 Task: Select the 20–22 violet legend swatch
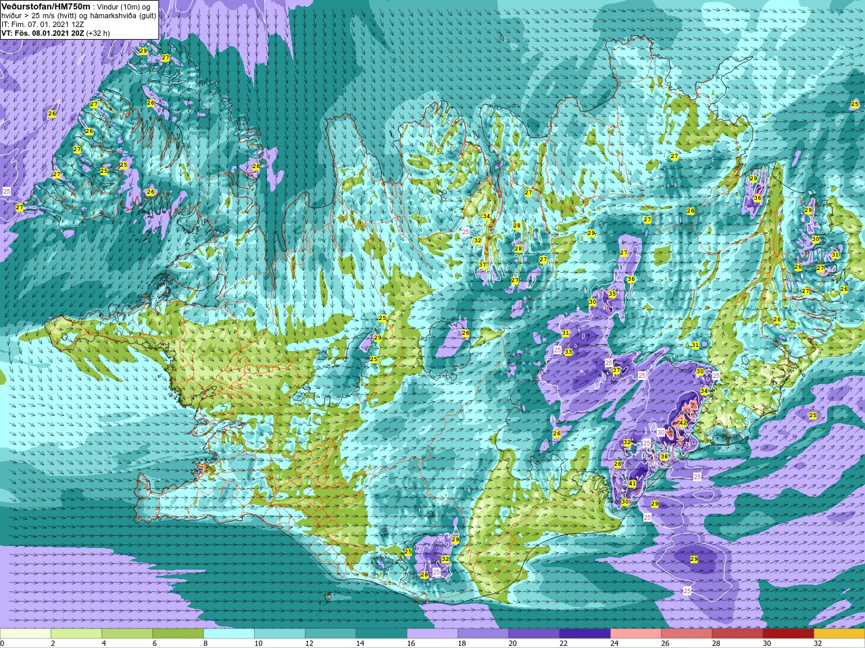coord(534,634)
